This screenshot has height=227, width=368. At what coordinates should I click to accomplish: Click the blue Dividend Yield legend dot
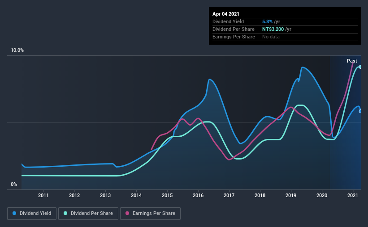(14, 213)
